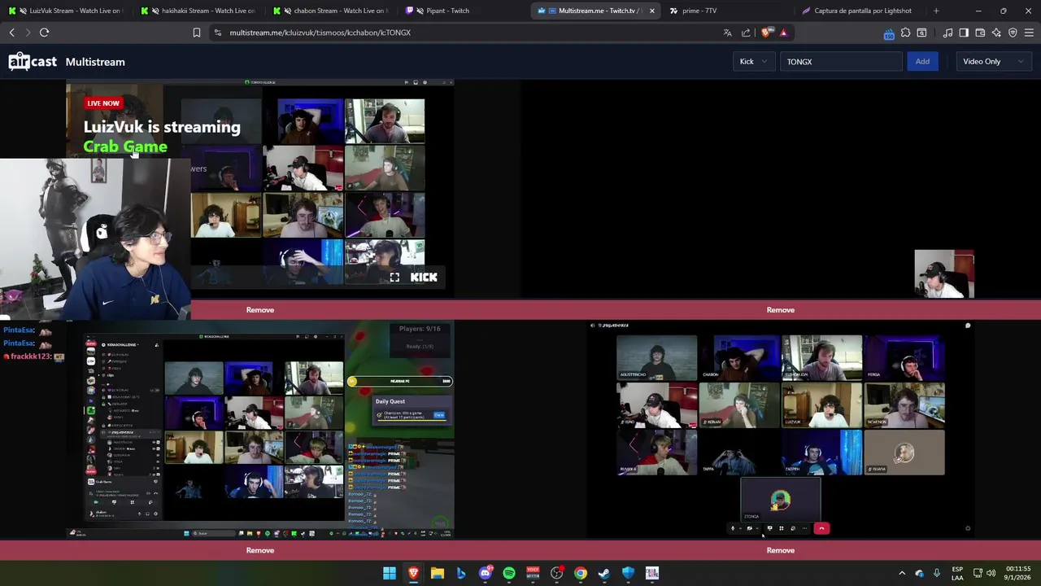The image size is (1041, 586).
Task: Click the Brave VPN shield icon
Action: point(1013,33)
